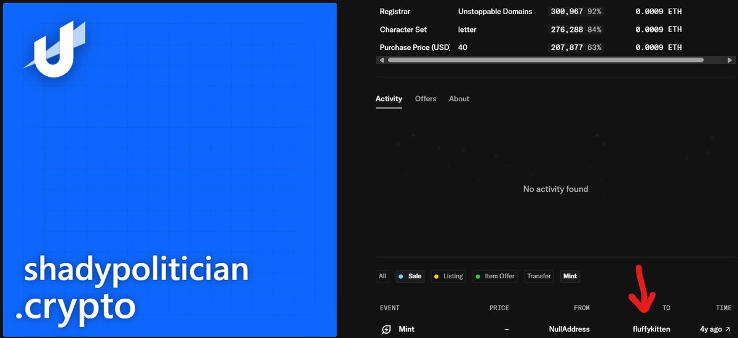Screen dimensions: 738x338
Task: Toggle the Sale activity filter
Action: [410, 277]
